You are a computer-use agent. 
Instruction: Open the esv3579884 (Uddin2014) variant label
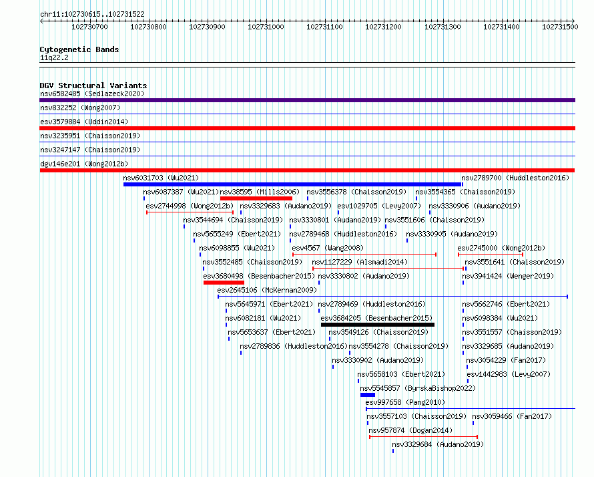click(x=84, y=122)
